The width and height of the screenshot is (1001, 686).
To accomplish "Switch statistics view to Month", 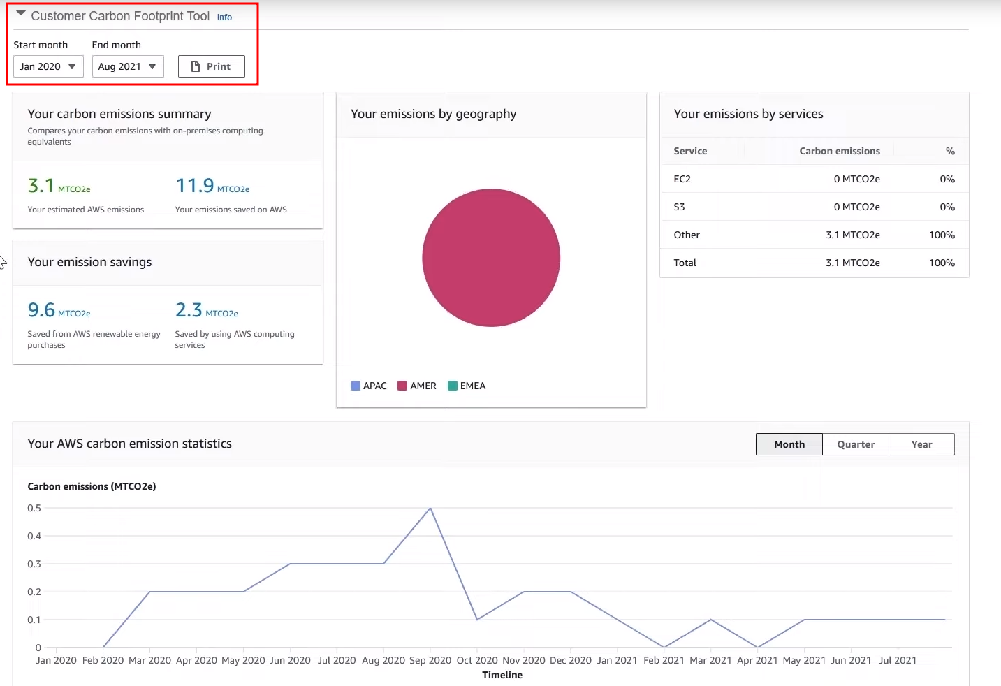I will pos(789,444).
